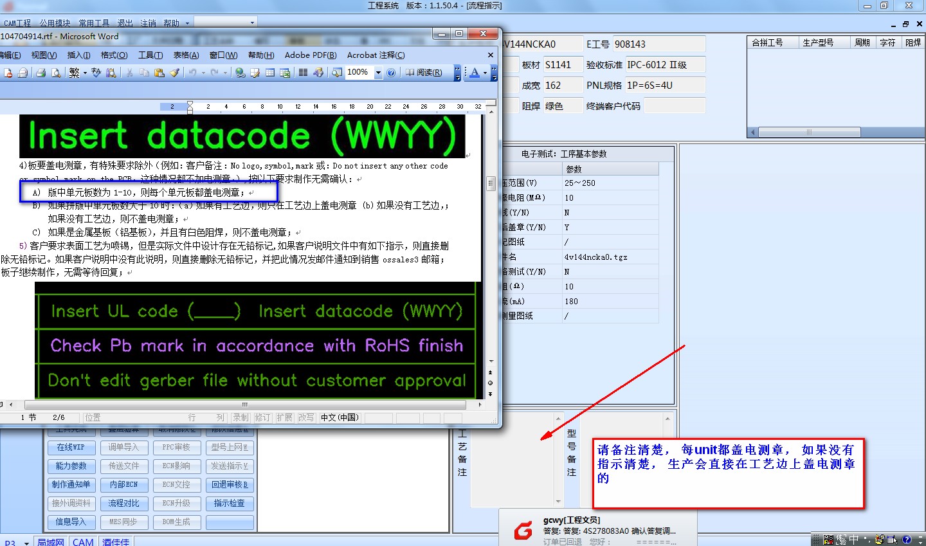The image size is (926, 546).
Task: Click the Permission document icon in toolbar
Action: 8,73
